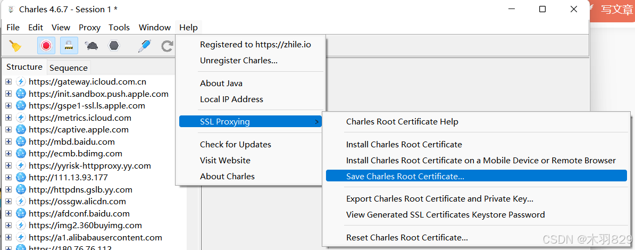Open the File menu
Viewport: 635px width, 250px height.
pyautogui.click(x=13, y=28)
